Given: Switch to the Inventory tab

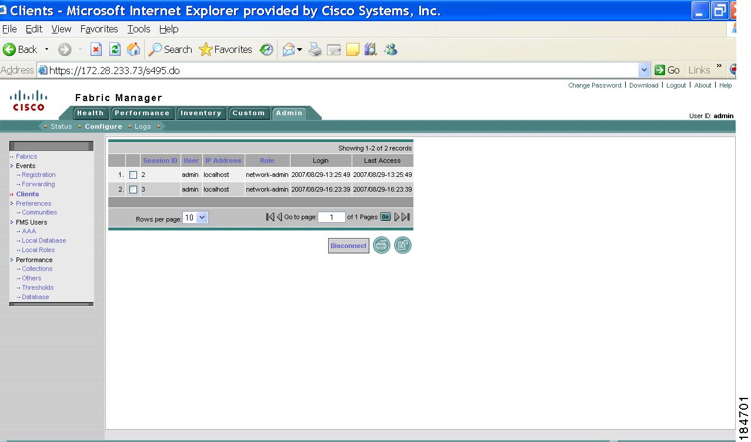Looking at the screenshot, I should coord(201,113).
